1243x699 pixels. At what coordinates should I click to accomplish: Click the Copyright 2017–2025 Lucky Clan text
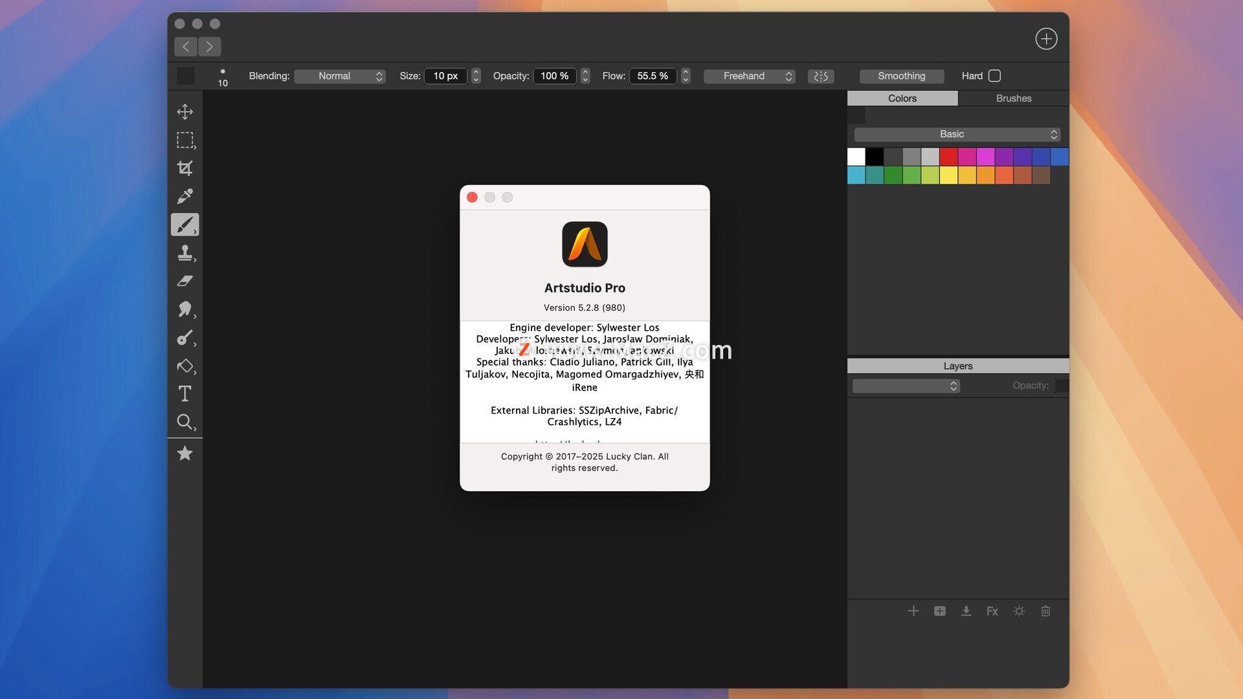pos(585,462)
